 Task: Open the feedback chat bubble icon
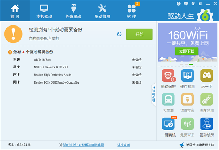(x=186, y=4)
